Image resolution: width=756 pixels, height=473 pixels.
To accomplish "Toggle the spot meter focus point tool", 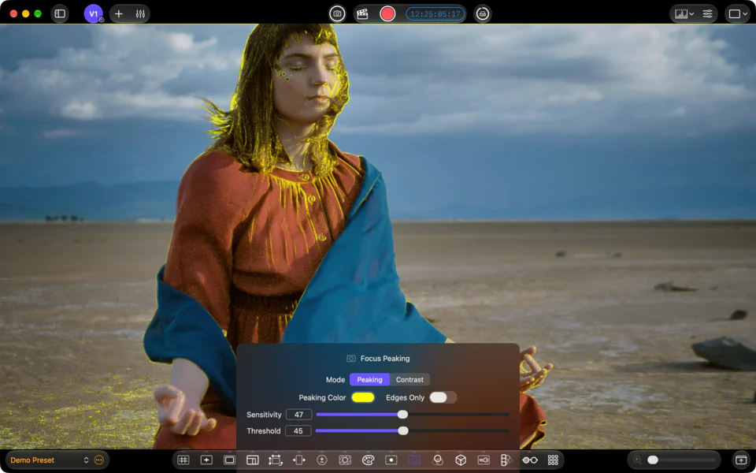I will (391, 460).
